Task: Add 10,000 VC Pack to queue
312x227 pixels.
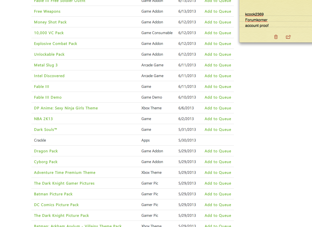Action: [218, 33]
